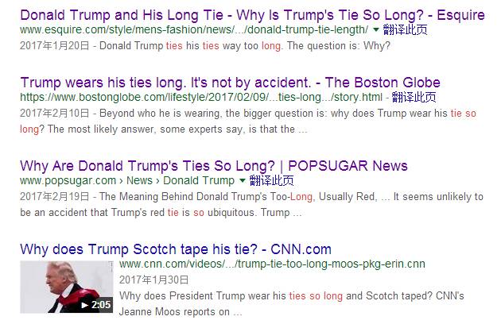
Task: Expand the dropdown arrow beside the Esquire URL
Action: coord(376,31)
